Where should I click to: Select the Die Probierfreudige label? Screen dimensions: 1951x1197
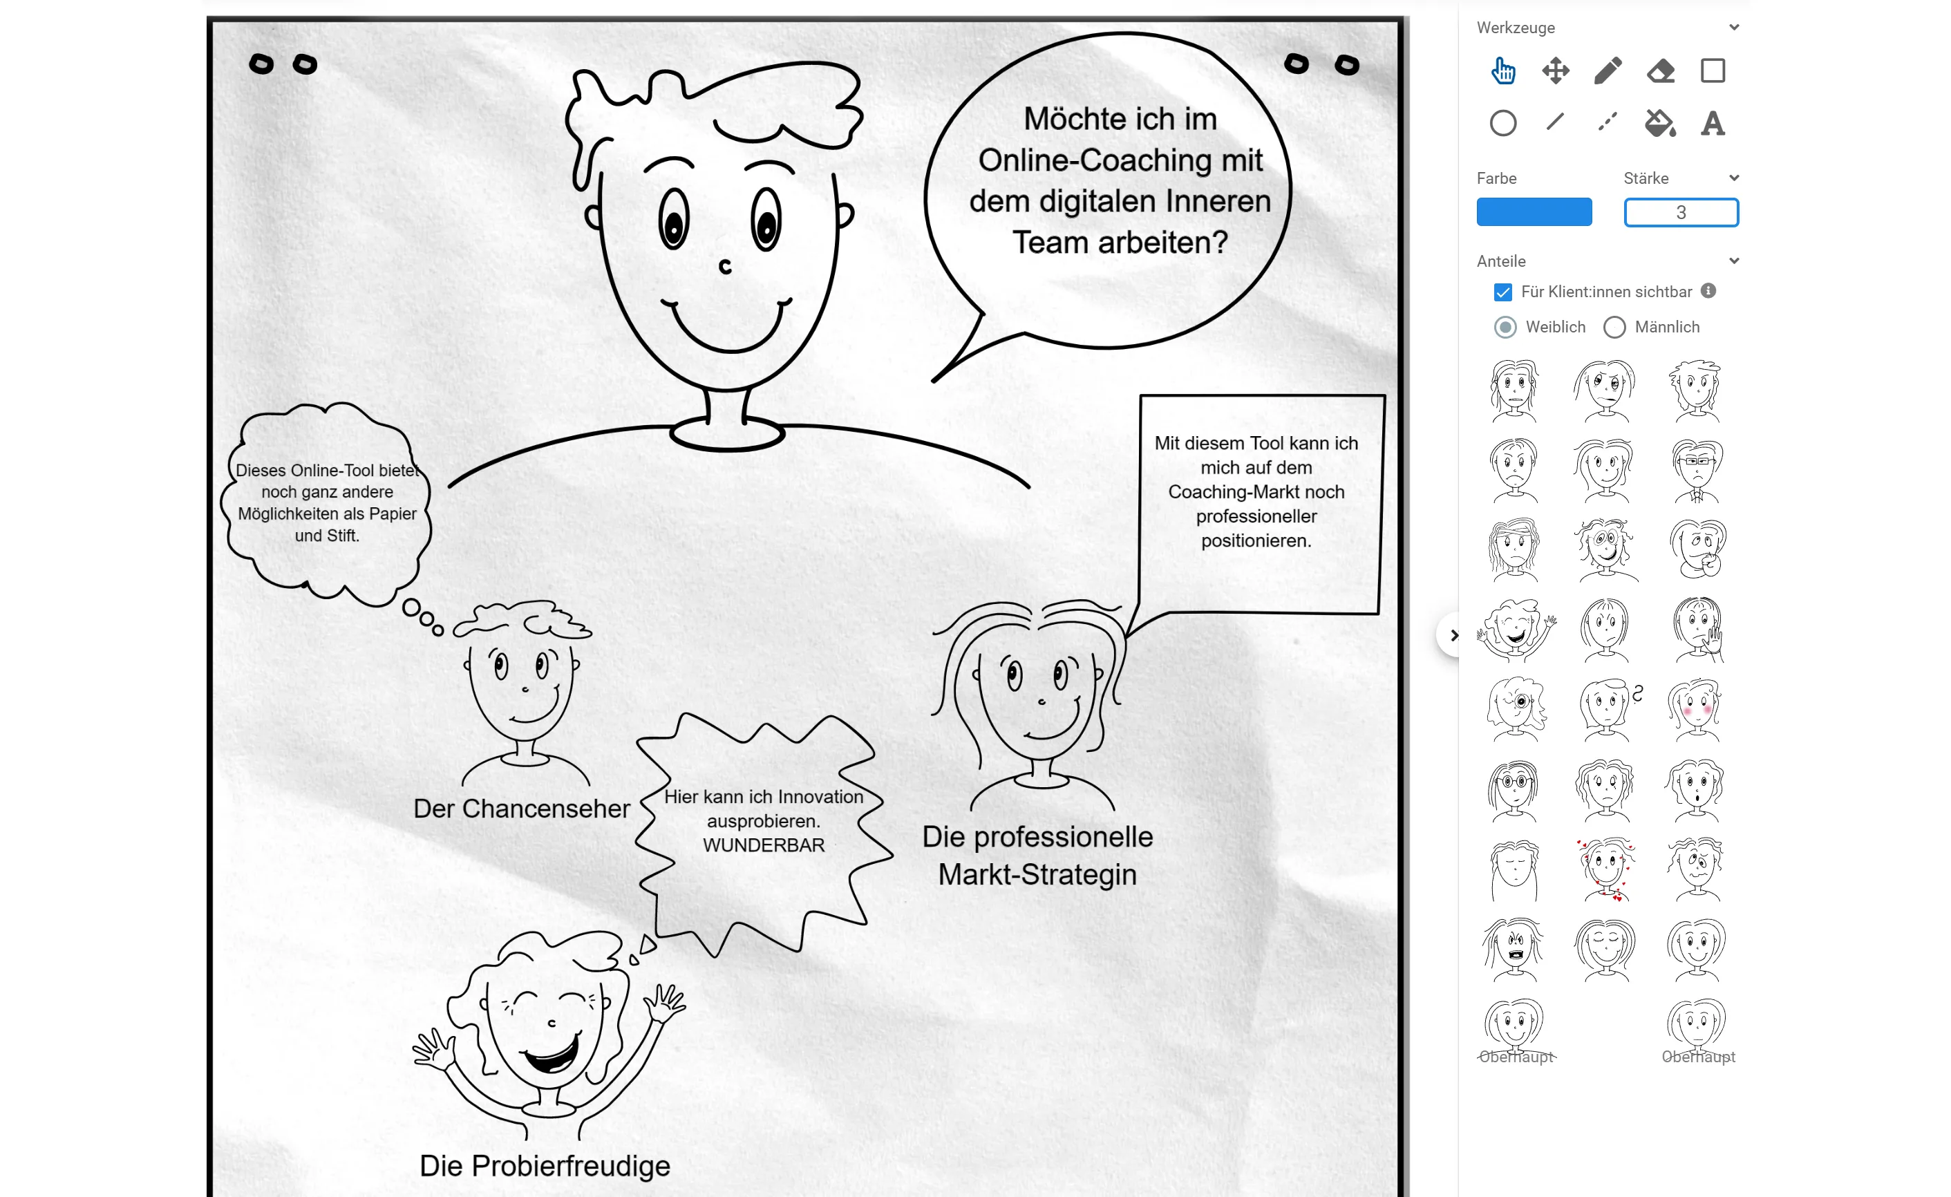point(545,1166)
